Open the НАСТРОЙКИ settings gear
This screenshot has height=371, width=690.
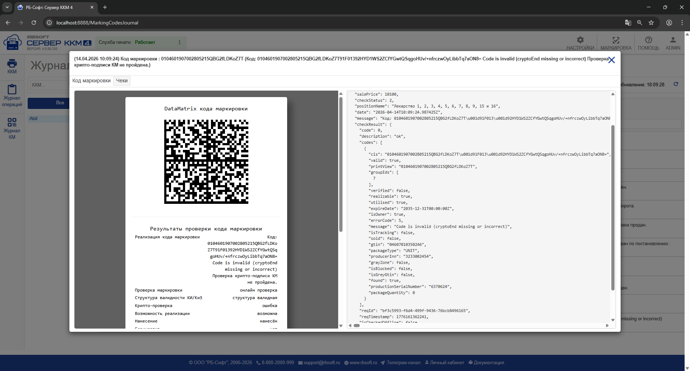(580, 43)
